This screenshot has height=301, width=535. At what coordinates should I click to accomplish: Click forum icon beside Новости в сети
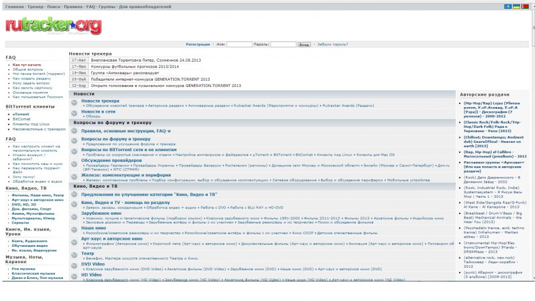(74, 114)
